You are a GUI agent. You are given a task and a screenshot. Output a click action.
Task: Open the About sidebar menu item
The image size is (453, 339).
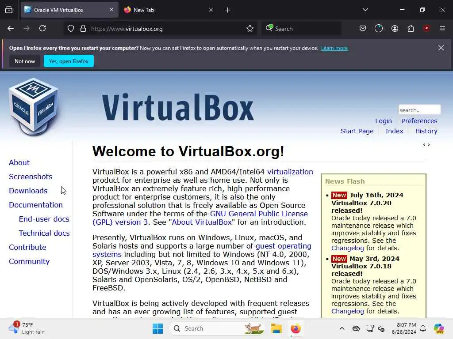pyautogui.click(x=19, y=162)
